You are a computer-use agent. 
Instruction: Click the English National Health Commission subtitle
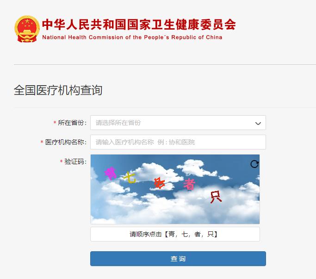click(132, 37)
